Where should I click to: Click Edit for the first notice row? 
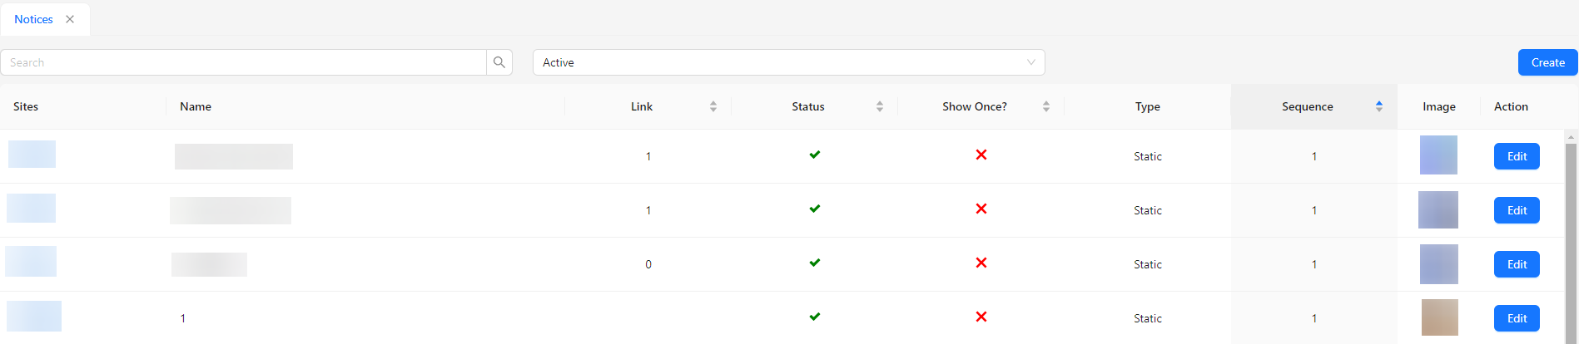(1517, 156)
